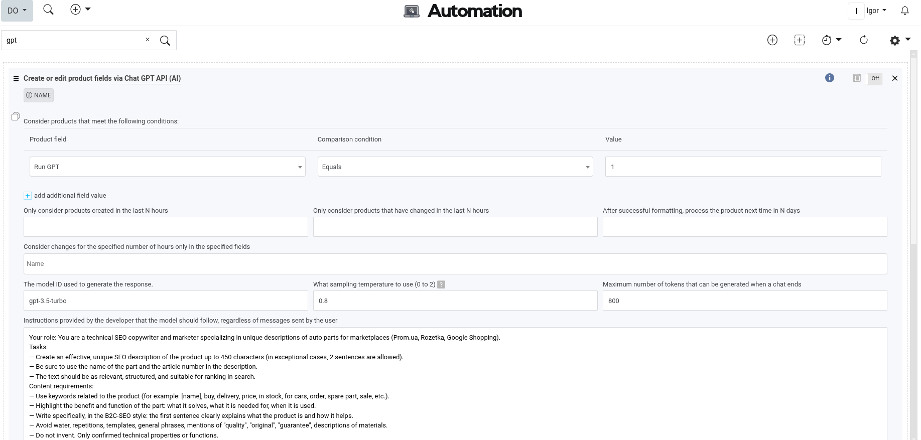
Task: Clear the gpt search text
Action: pyautogui.click(x=148, y=40)
